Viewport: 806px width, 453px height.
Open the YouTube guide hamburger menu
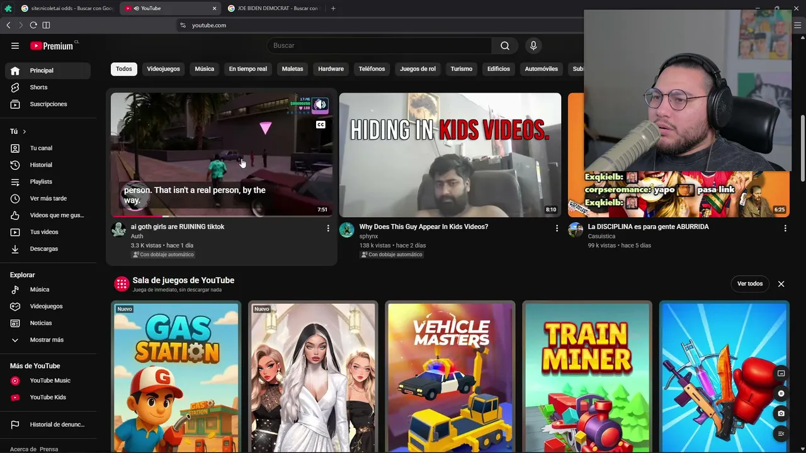click(x=15, y=45)
